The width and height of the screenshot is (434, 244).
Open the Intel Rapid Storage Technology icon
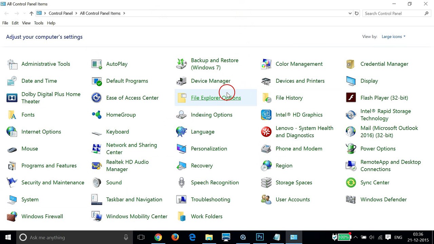(x=351, y=115)
